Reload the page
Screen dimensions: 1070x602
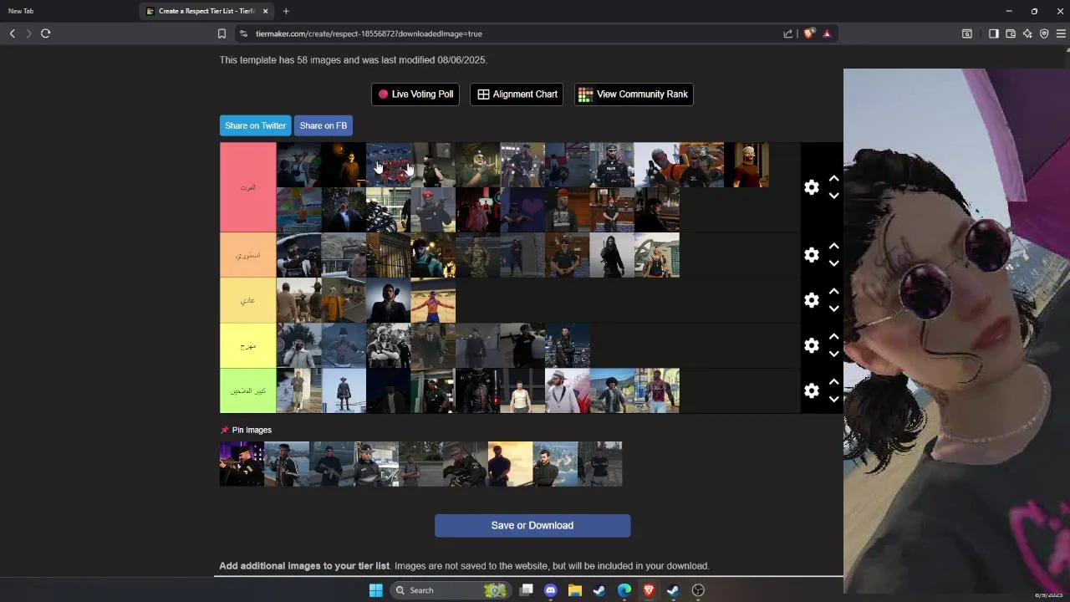46,33
